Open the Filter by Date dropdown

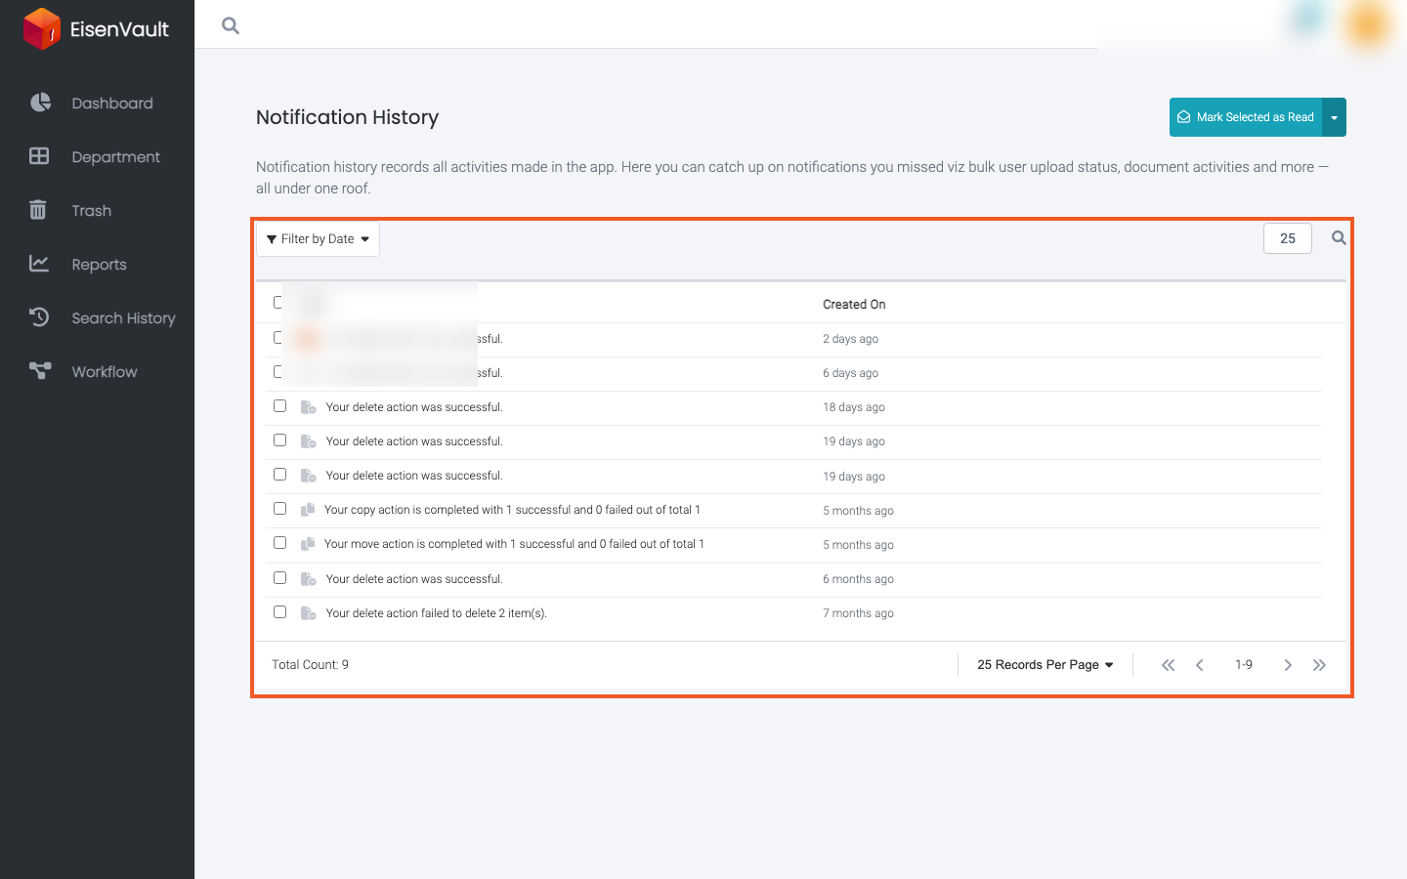tap(318, 239)
